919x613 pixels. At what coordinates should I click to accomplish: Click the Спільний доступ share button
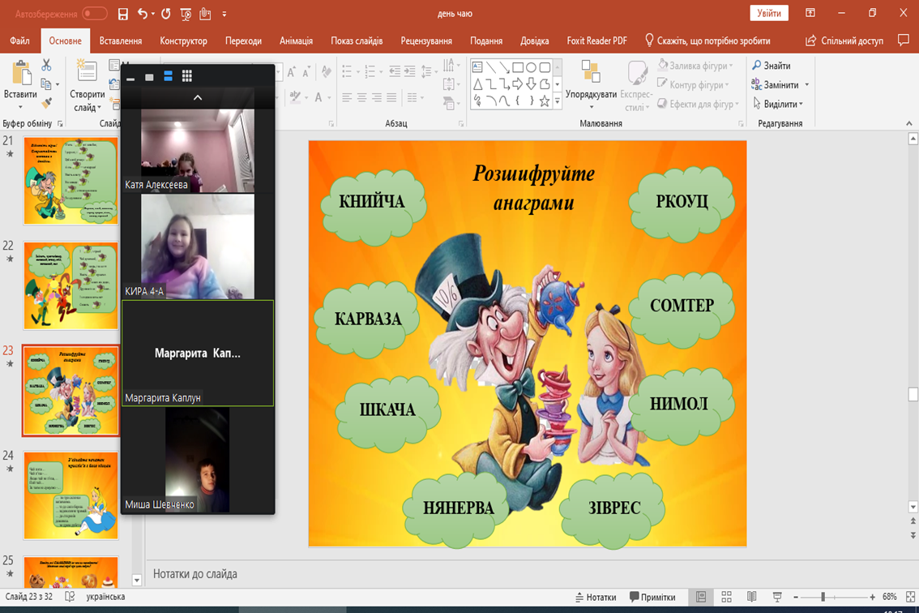tap(844, 41)
